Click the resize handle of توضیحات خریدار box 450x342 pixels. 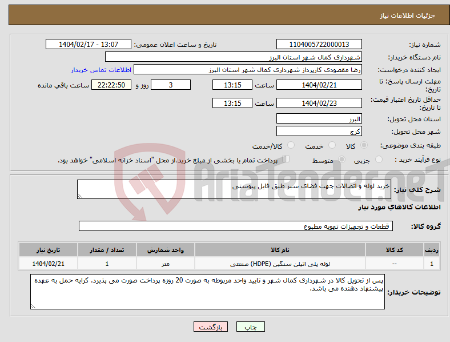tap(33, 307)
